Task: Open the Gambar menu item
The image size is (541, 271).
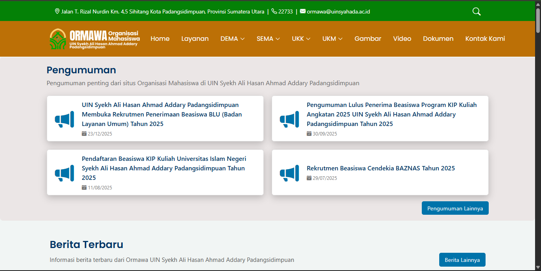Action: point(368,38)
